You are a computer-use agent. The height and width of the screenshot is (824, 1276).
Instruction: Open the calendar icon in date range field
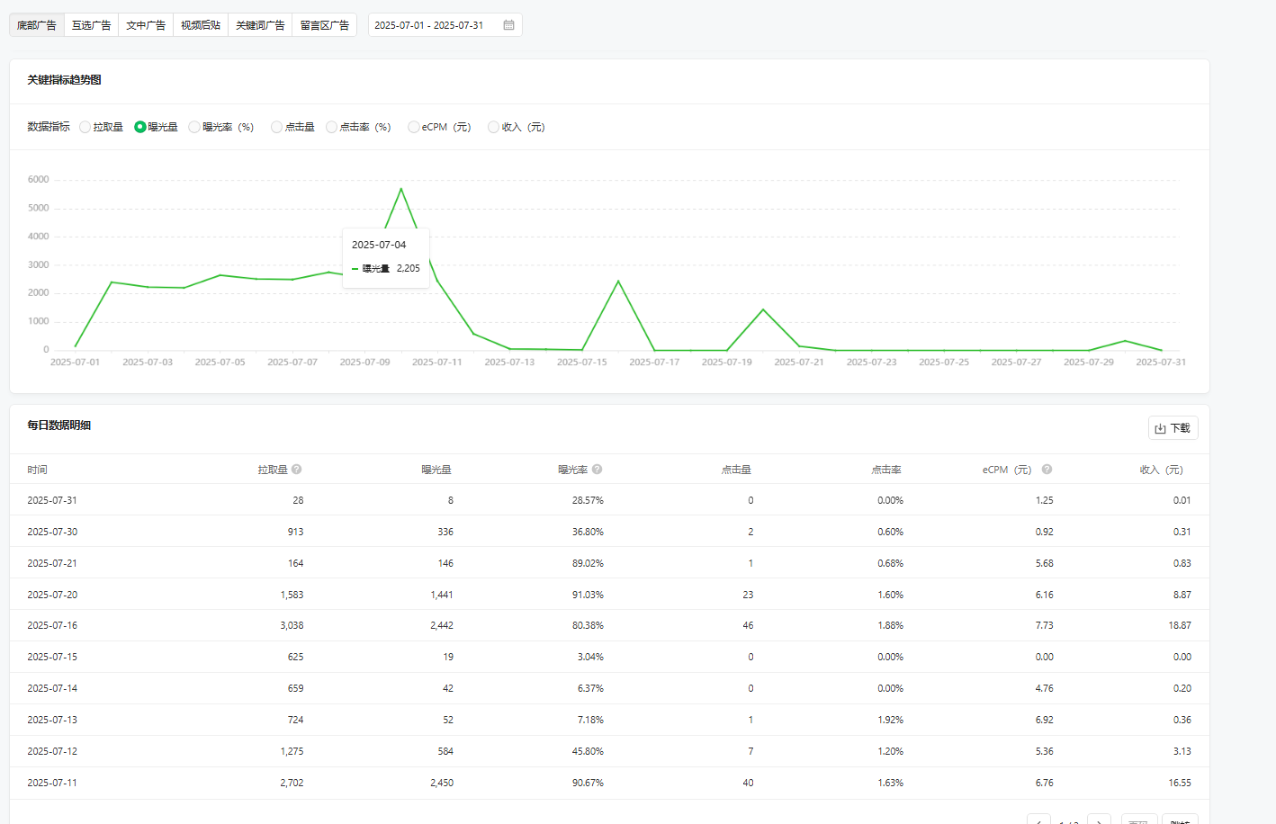pyautogui.click(x=508, y=25)
